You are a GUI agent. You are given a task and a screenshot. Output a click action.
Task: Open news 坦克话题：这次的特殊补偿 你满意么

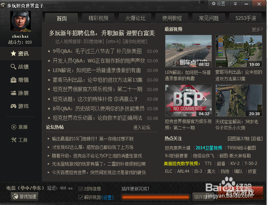(95, 99)
